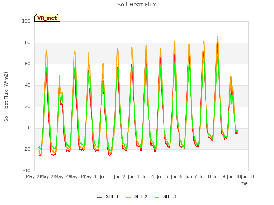
Task: Click the Jun 11 x-axis label
Action: (248, 176)
